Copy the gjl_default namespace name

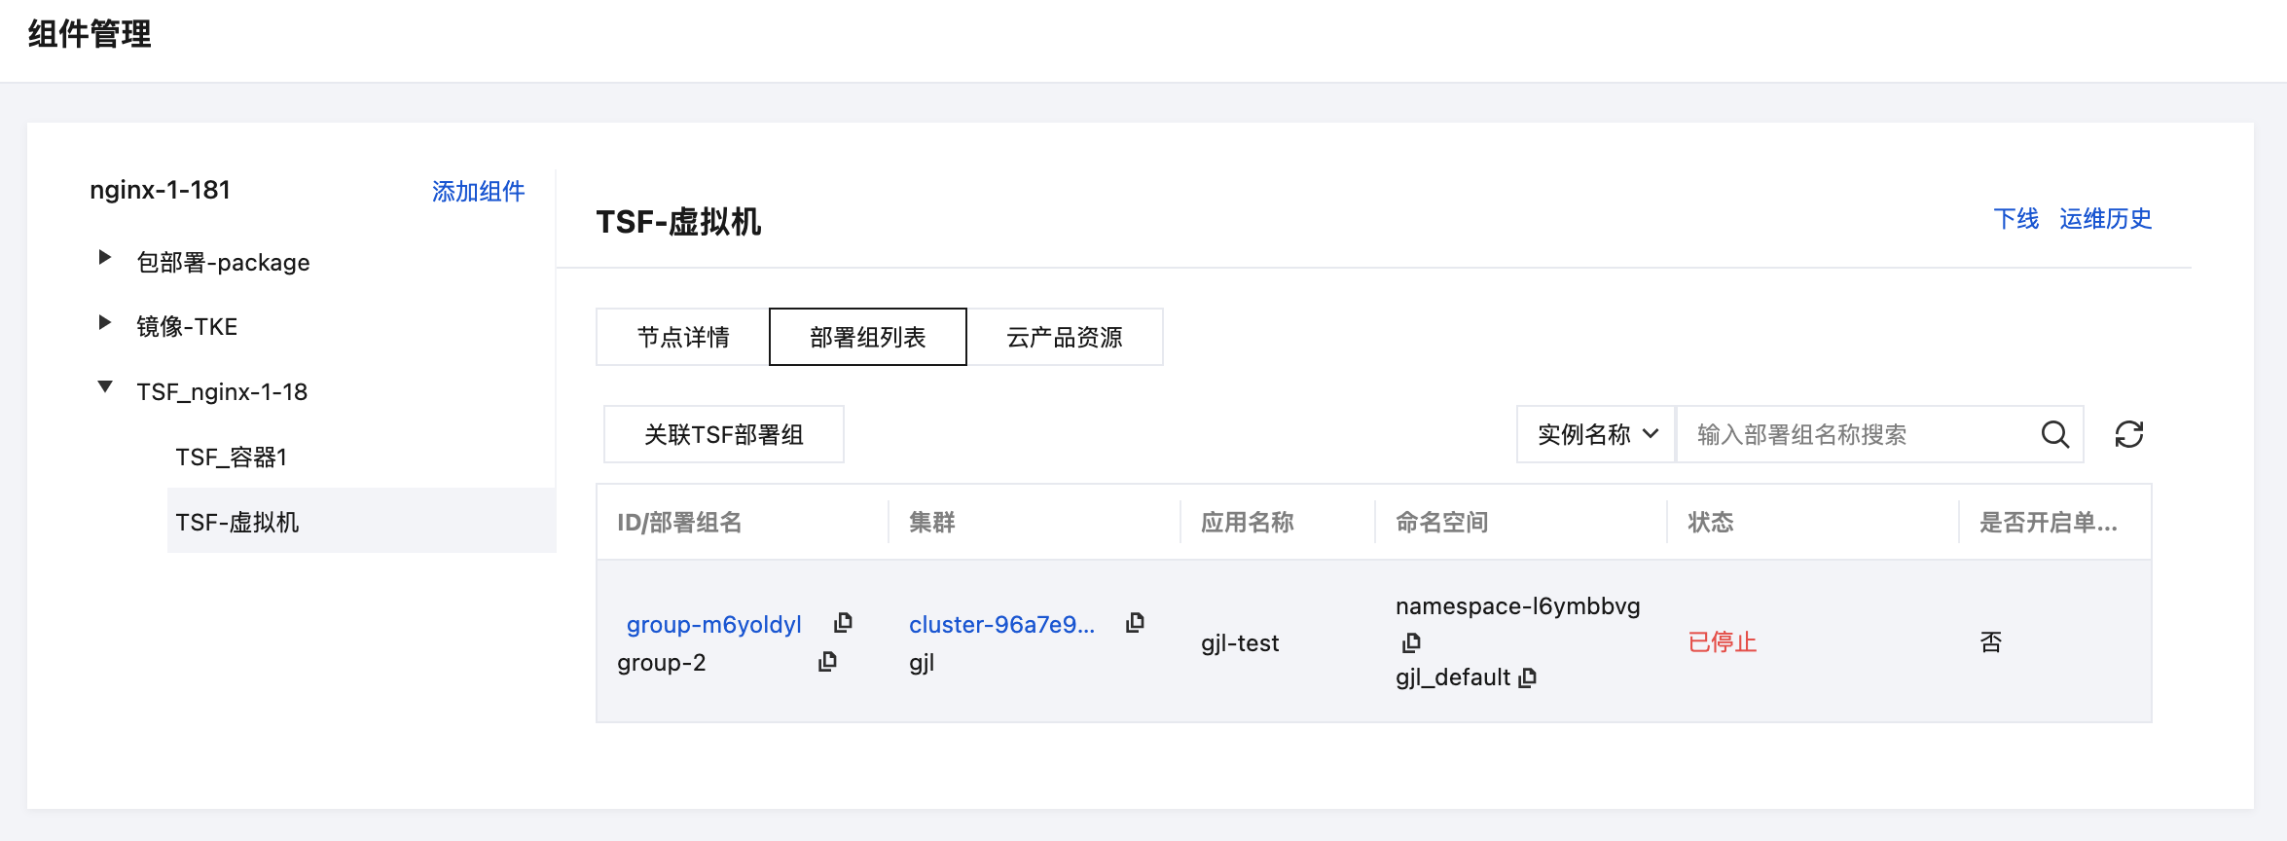point(1528,677)
